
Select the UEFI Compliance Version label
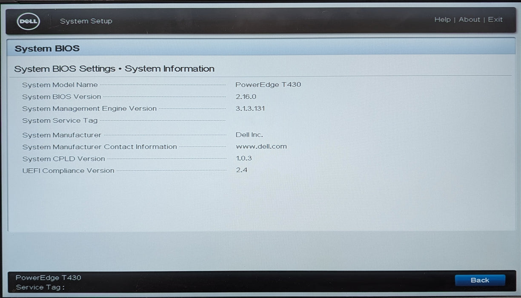(x=68, y=171)
